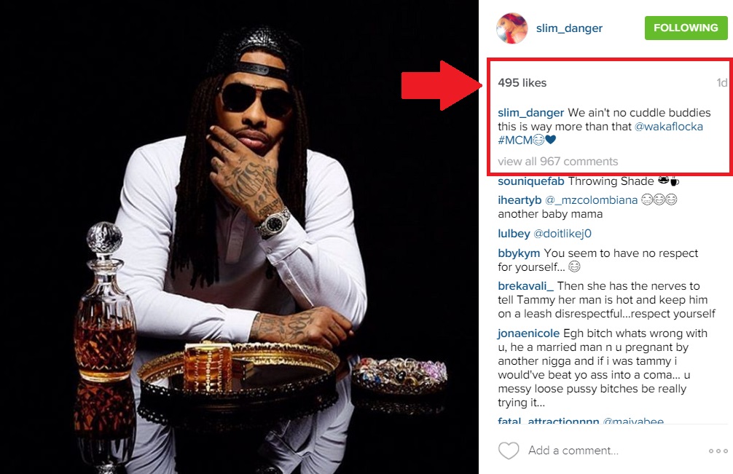Open lulbey commenter profile

coord(514,234)
